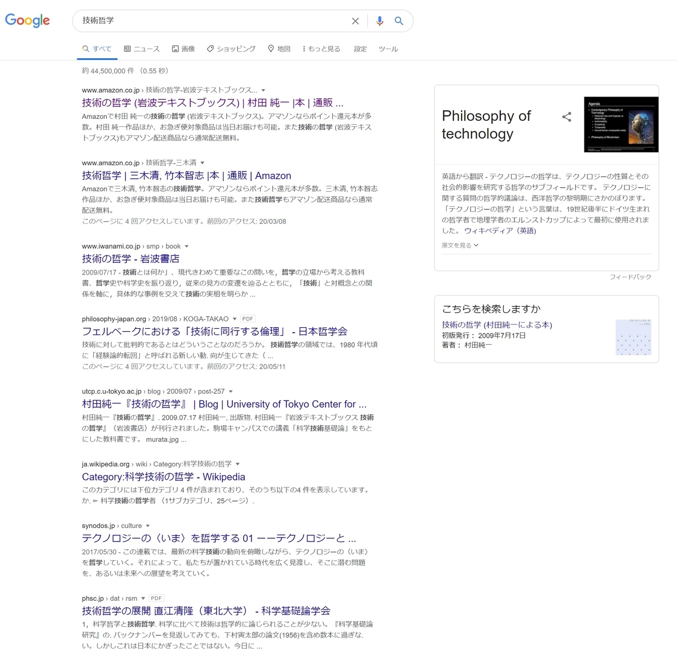This screenshot has width=677, height=660.
Task: Click the 技術の哲学 book cover thumbnail
Action: point(633,337)
